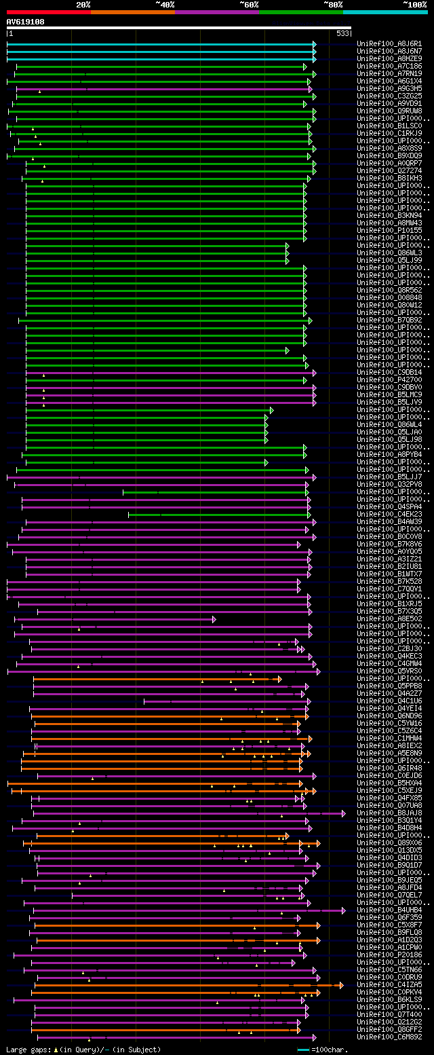Open hit UniRef100_Q9RUW8

click(x=389, y=111)
